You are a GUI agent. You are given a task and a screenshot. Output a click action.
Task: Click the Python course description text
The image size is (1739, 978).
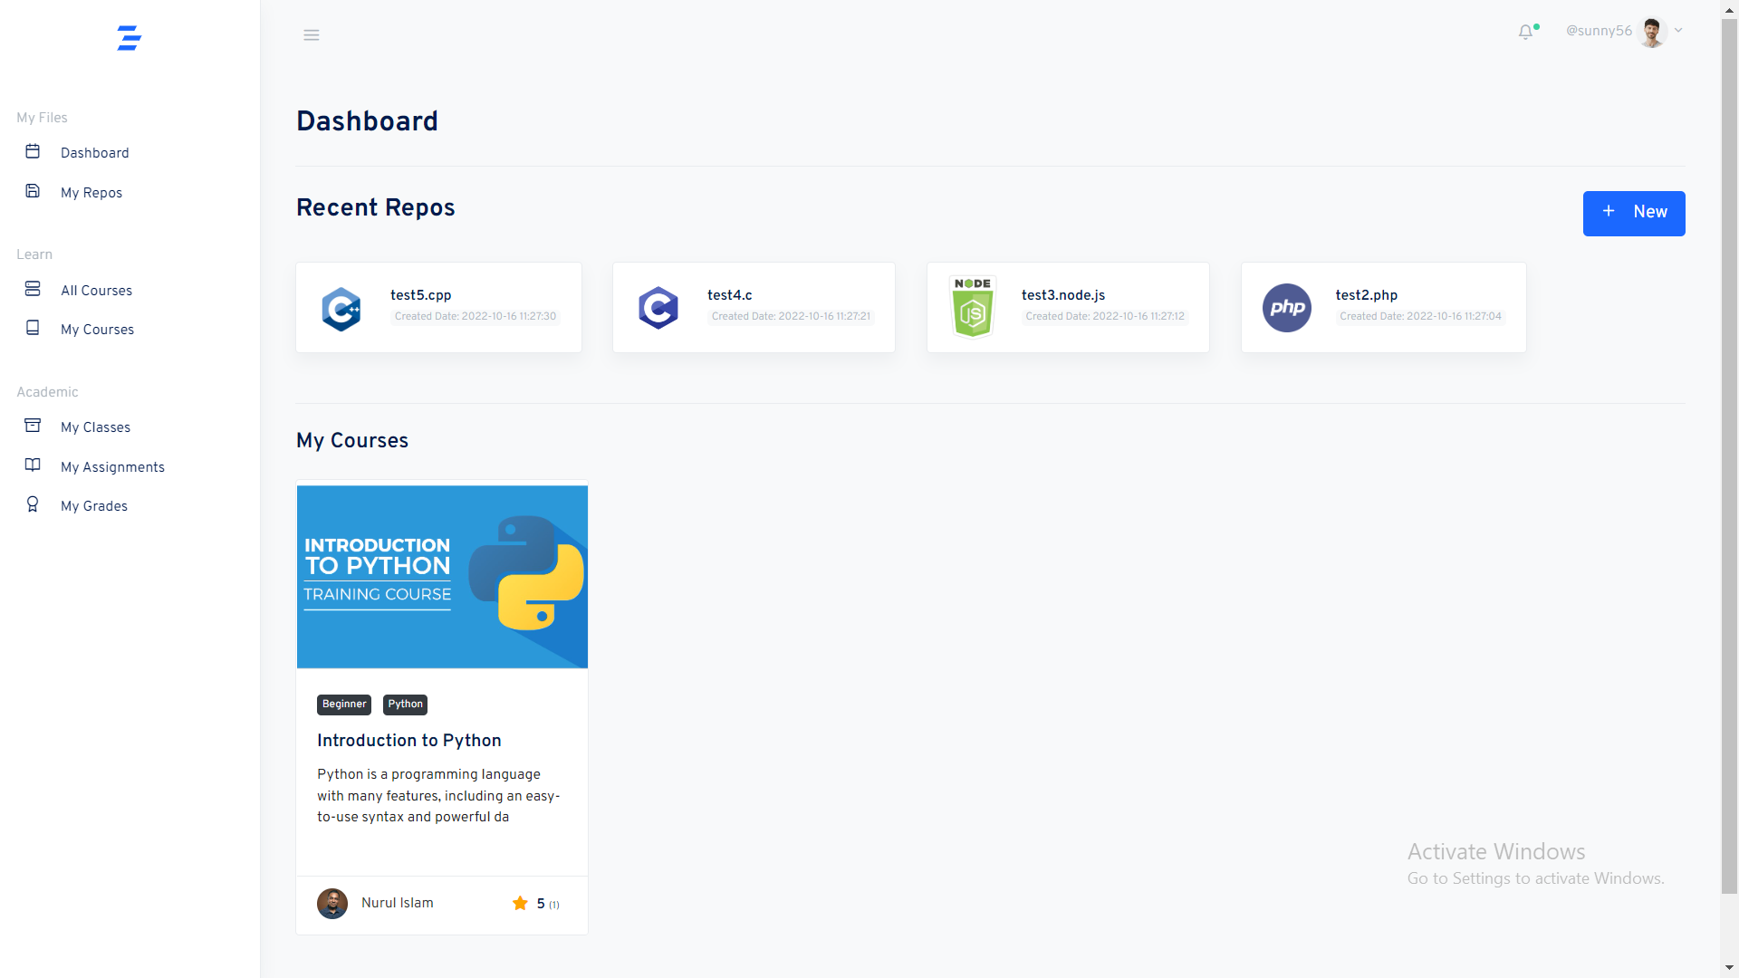[438, 795]
